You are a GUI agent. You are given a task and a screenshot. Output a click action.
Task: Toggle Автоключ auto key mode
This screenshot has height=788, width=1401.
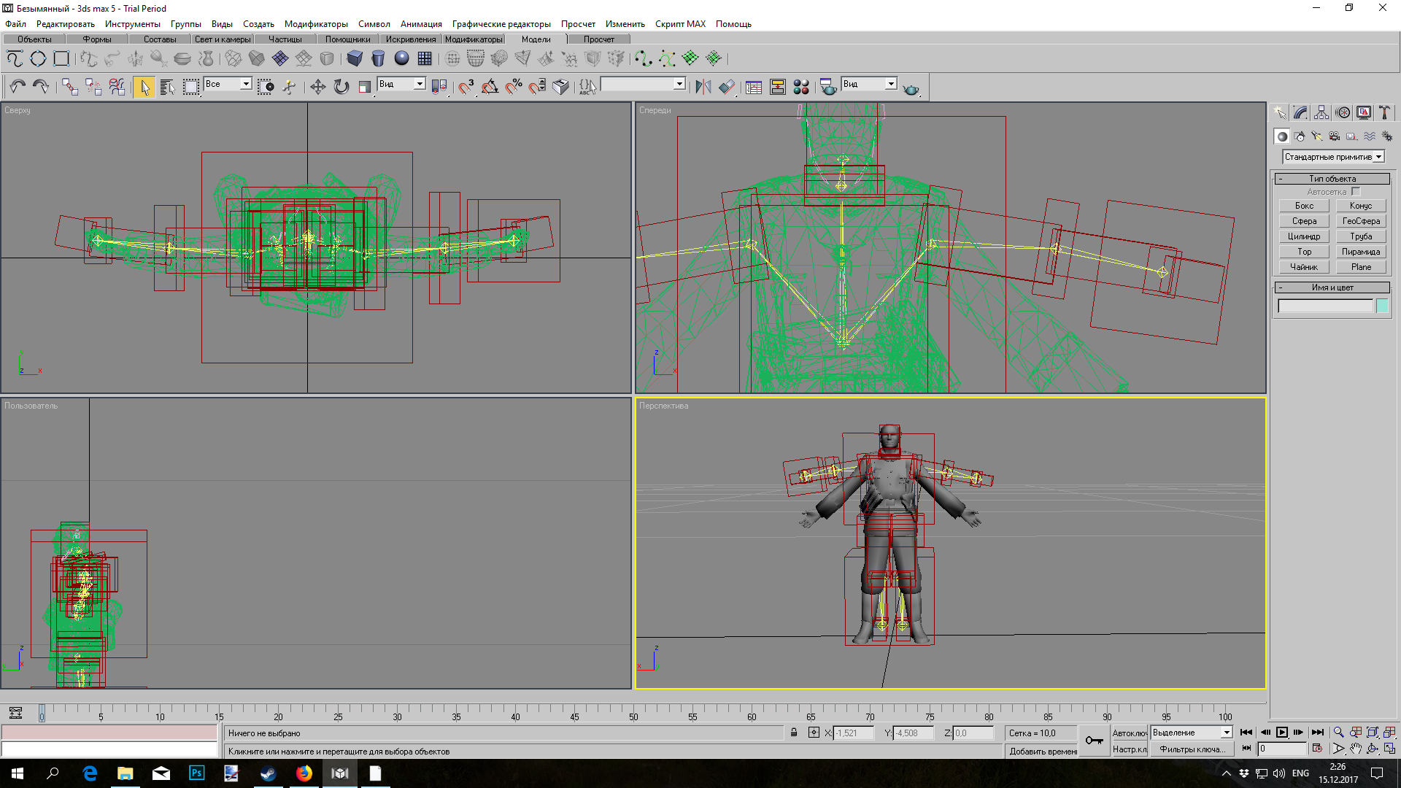[1130, 733]
